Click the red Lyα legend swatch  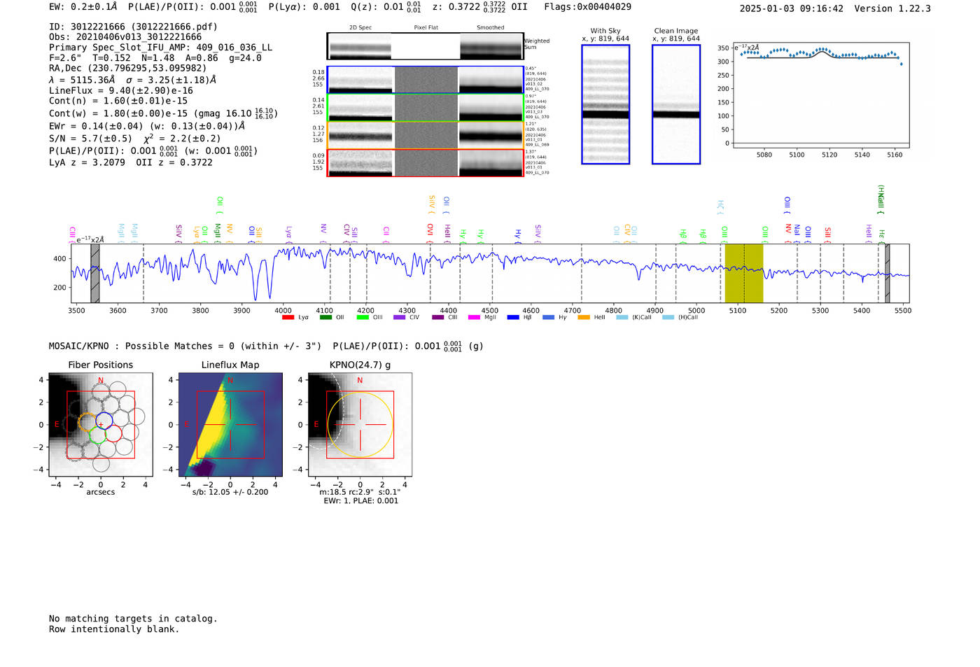(288, 317)
